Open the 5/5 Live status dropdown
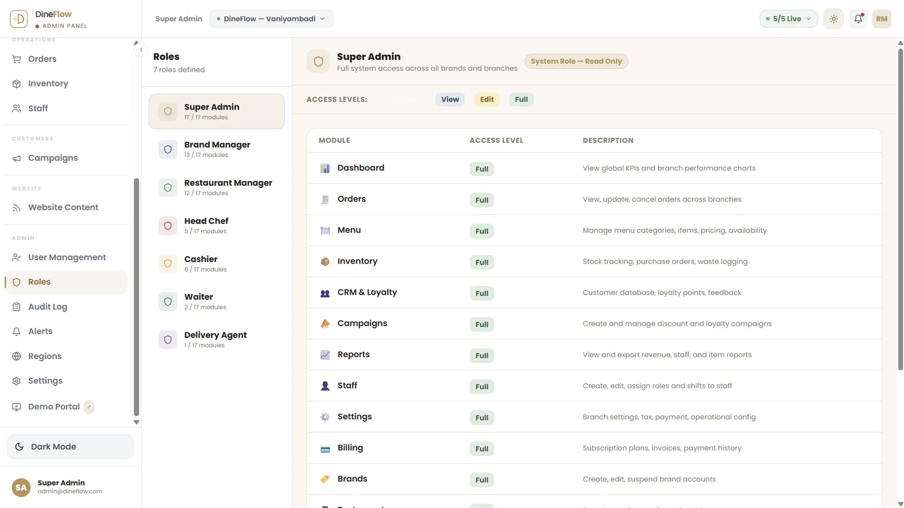 click(788, 19)
